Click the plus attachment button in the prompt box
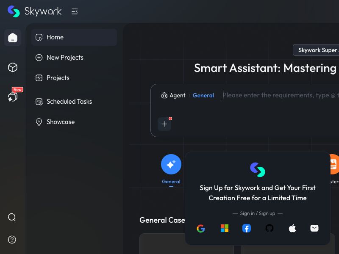Image resolution: width=339 pixels, height=254 pixels. coord(164,124)
